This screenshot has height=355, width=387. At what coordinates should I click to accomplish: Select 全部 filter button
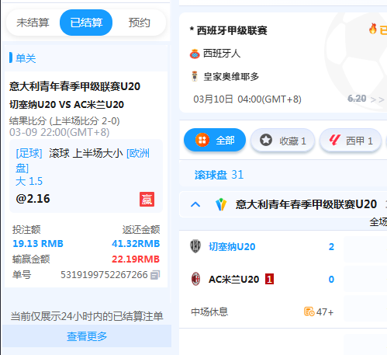(x=215, y=140)
